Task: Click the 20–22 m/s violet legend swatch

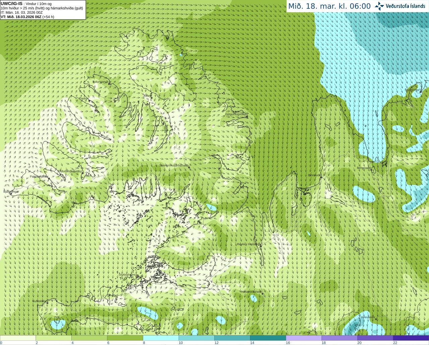Action: pos(375,338)
